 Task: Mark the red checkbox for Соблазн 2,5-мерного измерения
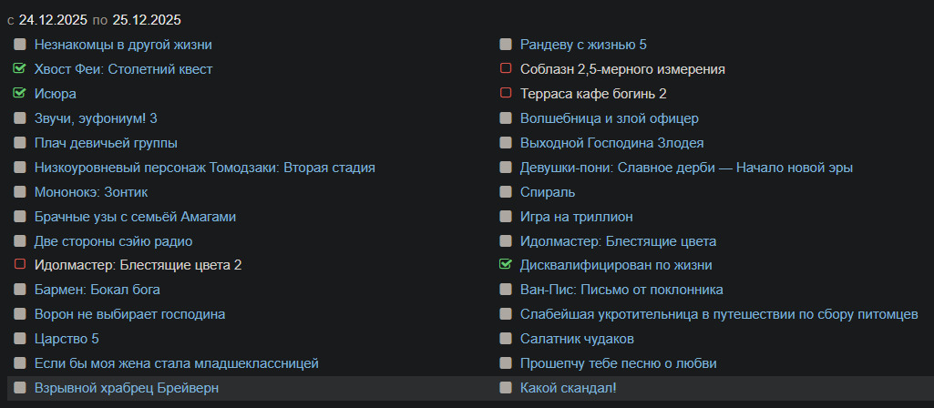(x=506, y=68)
